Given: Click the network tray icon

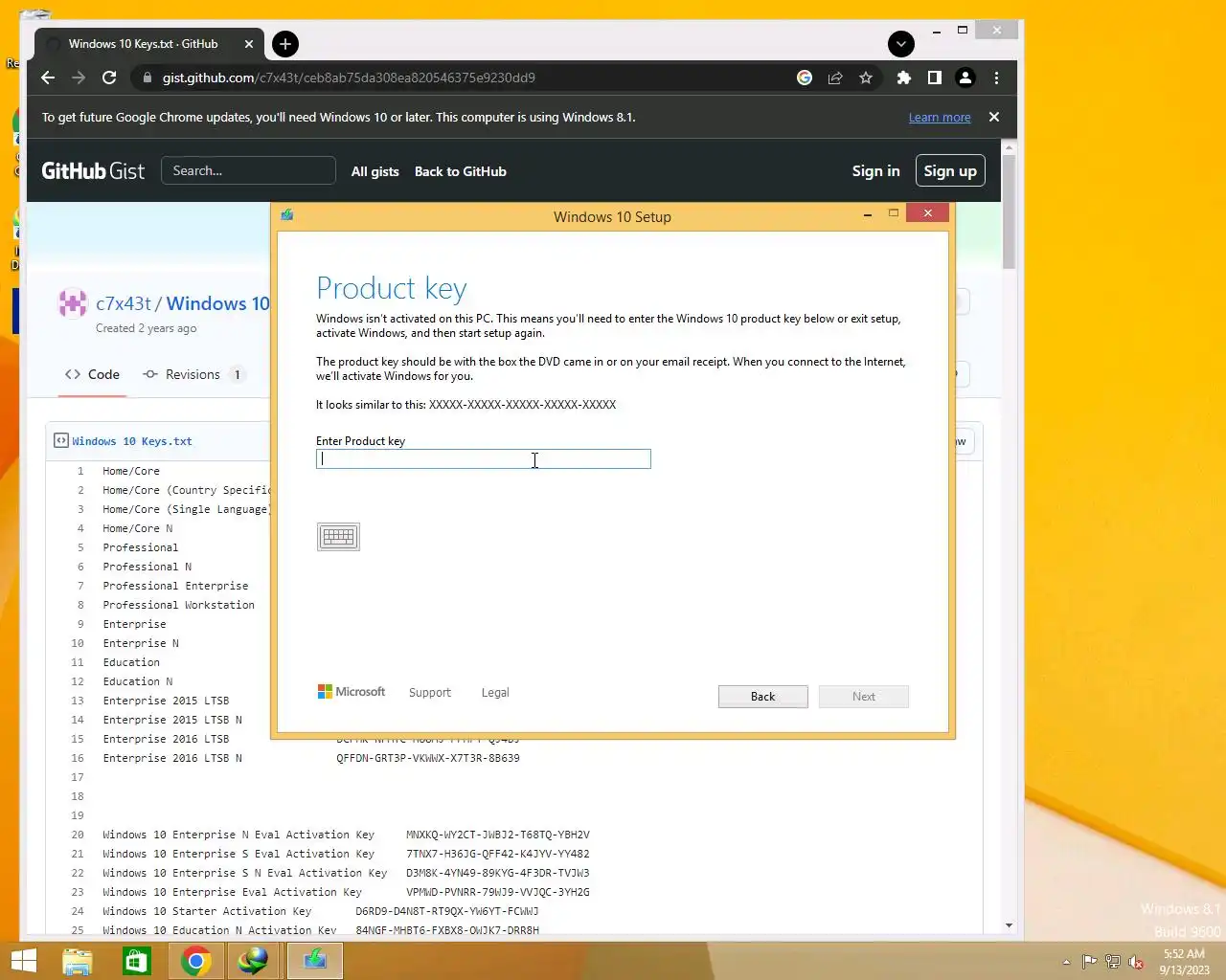Looking at the screenshot, I should [1112, 962].
